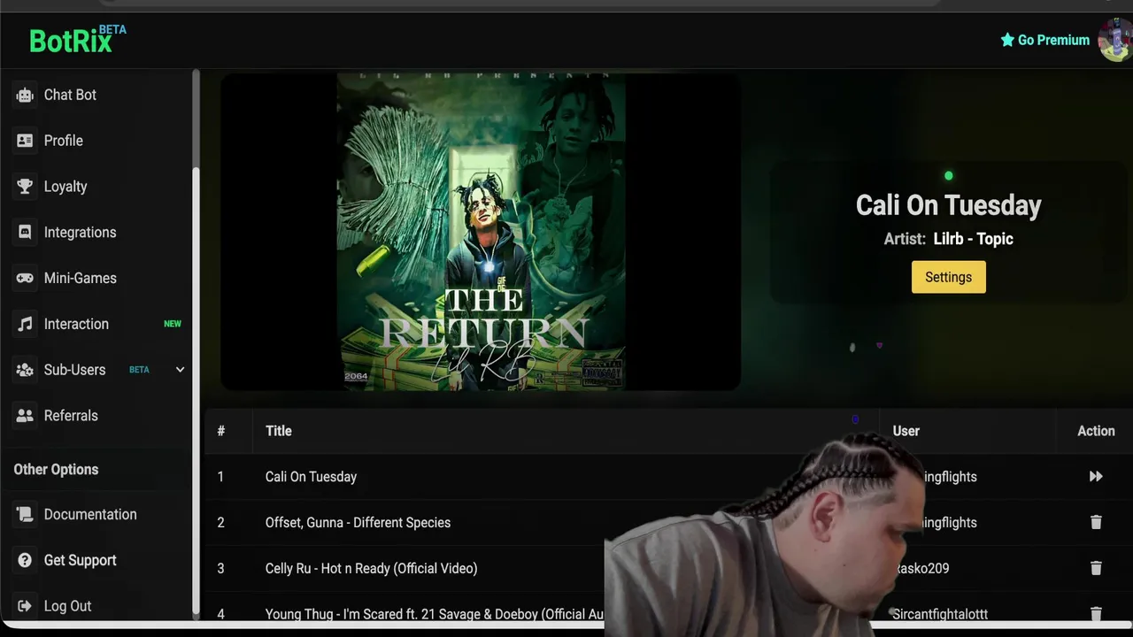This screenshot has height=637, width=1133.
Task: Open Documentation link in sidebar
Action: [x=90, y=514]
